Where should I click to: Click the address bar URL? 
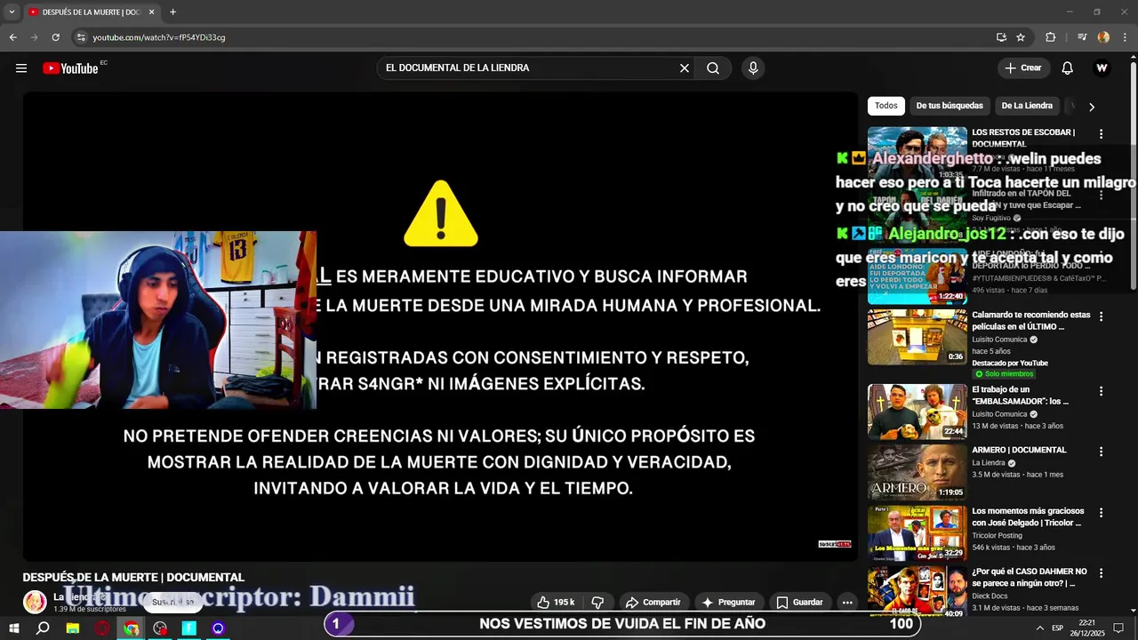[159, 37]
